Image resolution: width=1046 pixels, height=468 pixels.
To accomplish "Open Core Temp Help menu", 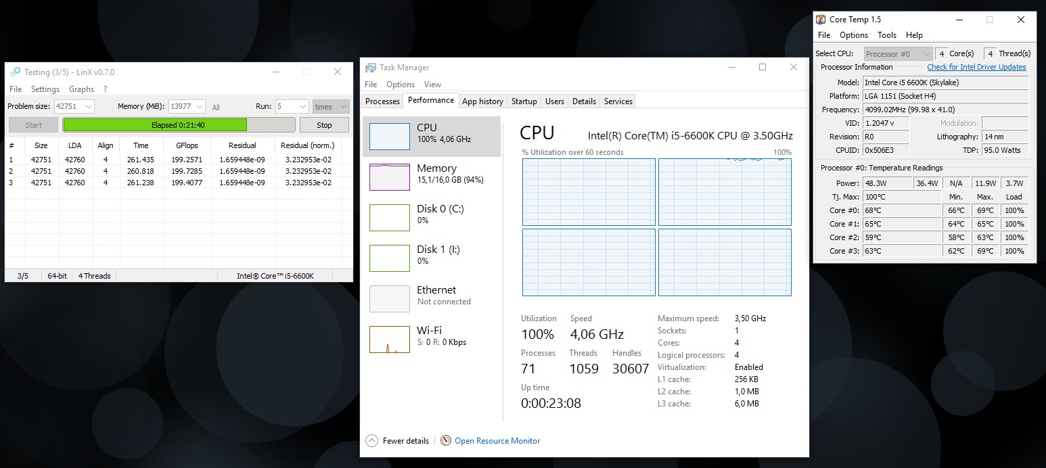I will pyautogui.click(x=914, y=35).
